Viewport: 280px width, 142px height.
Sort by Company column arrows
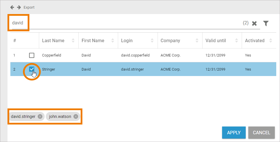pos(197,40)
